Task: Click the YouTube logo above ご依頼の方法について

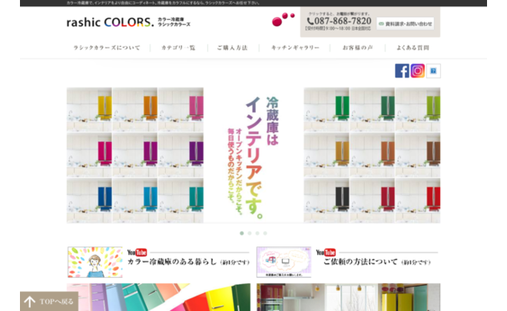Action: tap(326, 252)
